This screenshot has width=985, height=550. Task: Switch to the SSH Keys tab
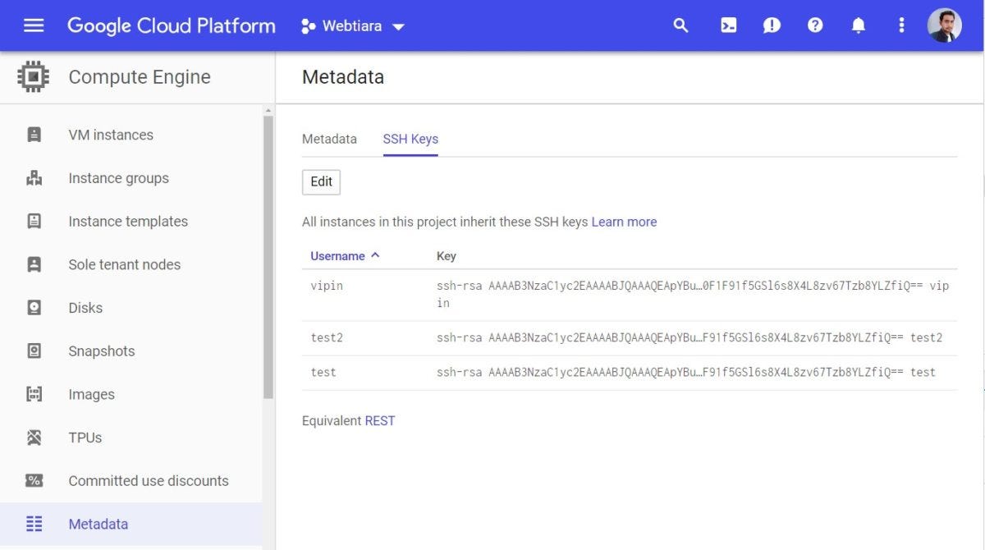(410, 139)
